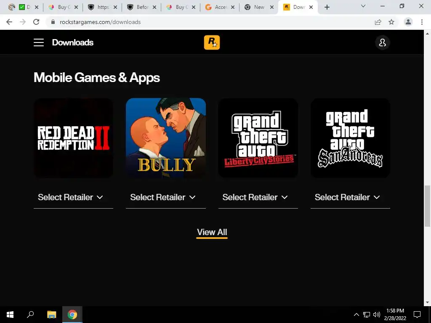Image resolution: width=431 pixels, height=323 pixels.
Task: Open the Rockstar account profile icon
Action: pyautogui.click(x=382, y=42)
